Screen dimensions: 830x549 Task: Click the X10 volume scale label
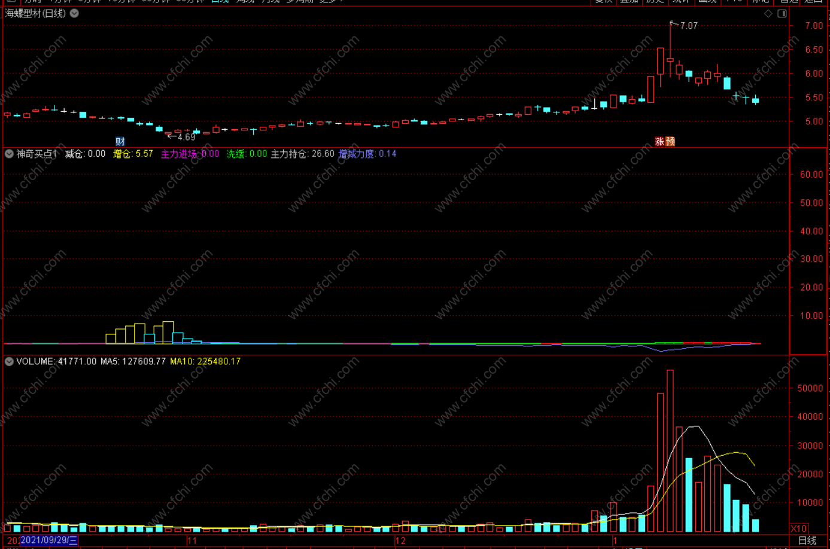click(799, 529)
